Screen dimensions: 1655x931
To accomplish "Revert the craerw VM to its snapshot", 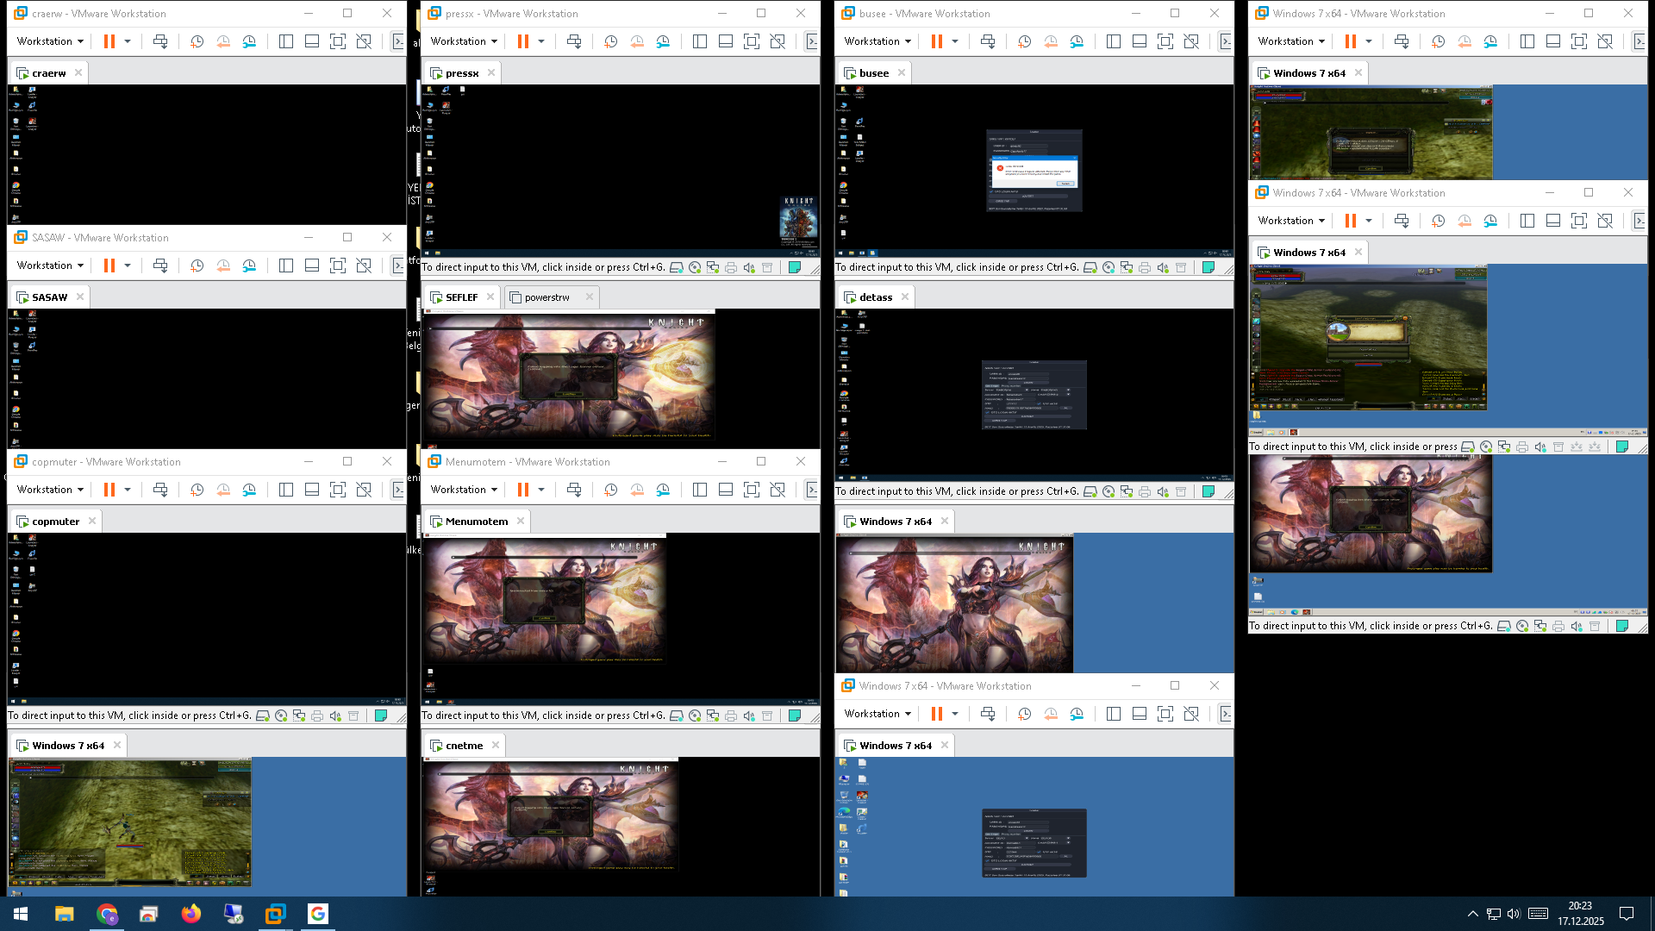I will pyautogui.click(x=222, y=41).
